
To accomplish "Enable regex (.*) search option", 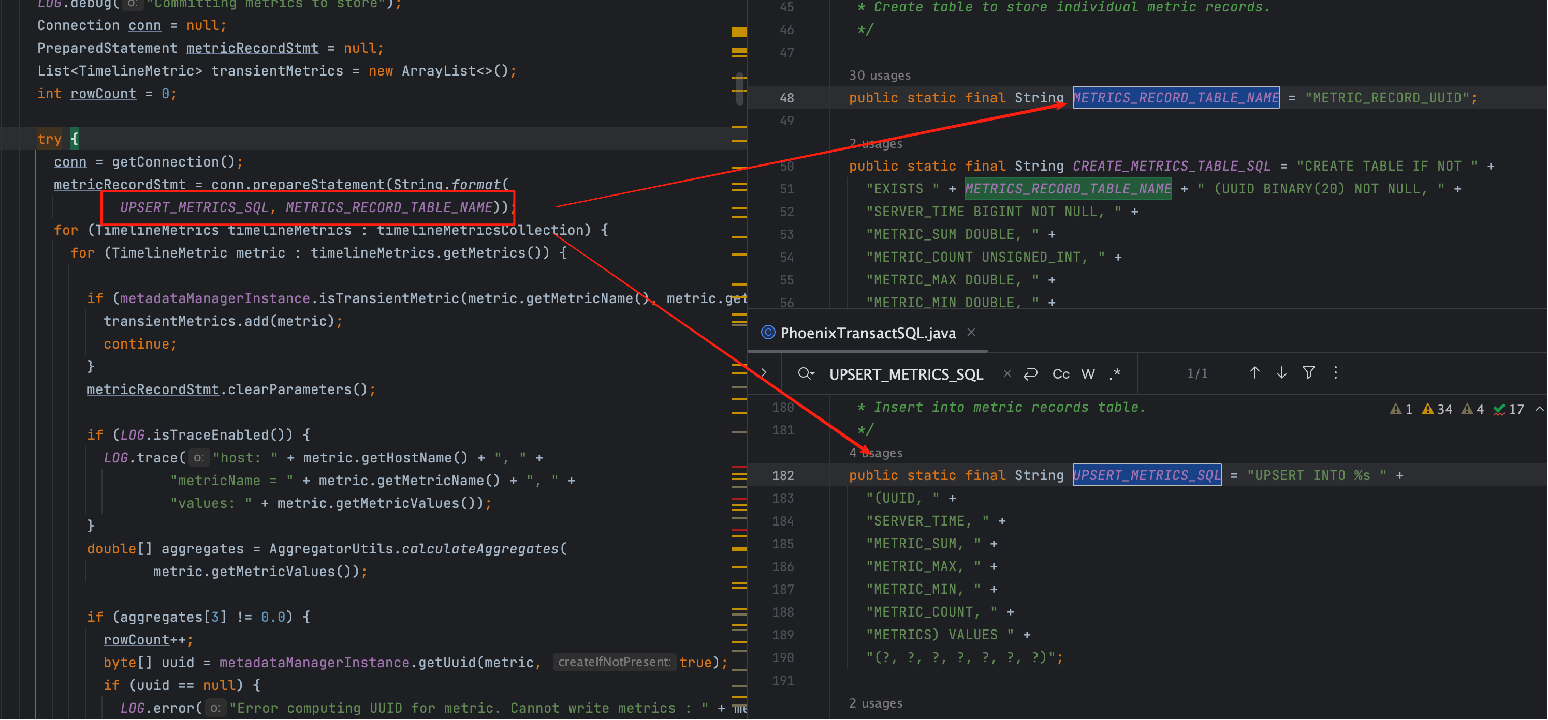I will pos(1115,374).
